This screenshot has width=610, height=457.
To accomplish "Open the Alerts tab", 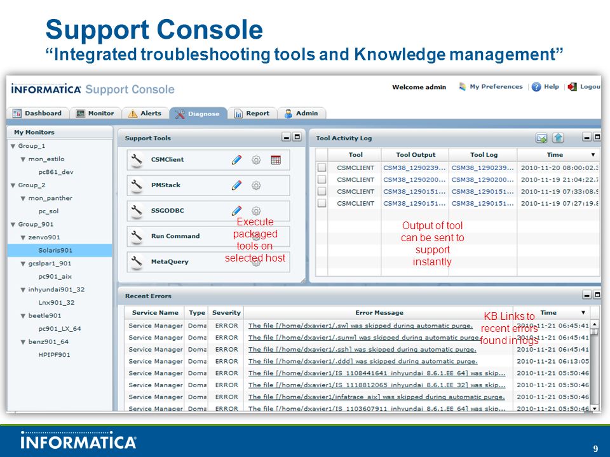I will (x=146, y=113).
